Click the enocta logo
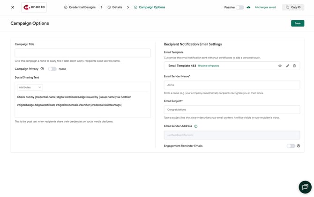 (34, 7)
